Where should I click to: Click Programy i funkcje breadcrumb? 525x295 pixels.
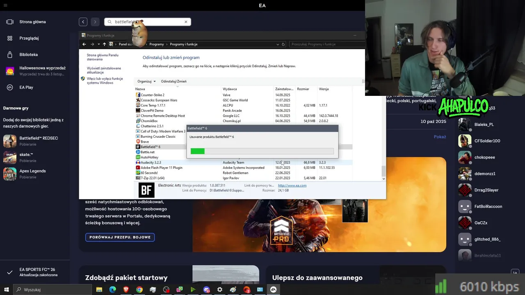point(184,44)
